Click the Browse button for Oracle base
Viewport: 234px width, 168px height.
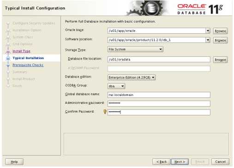tap(220, 31)
